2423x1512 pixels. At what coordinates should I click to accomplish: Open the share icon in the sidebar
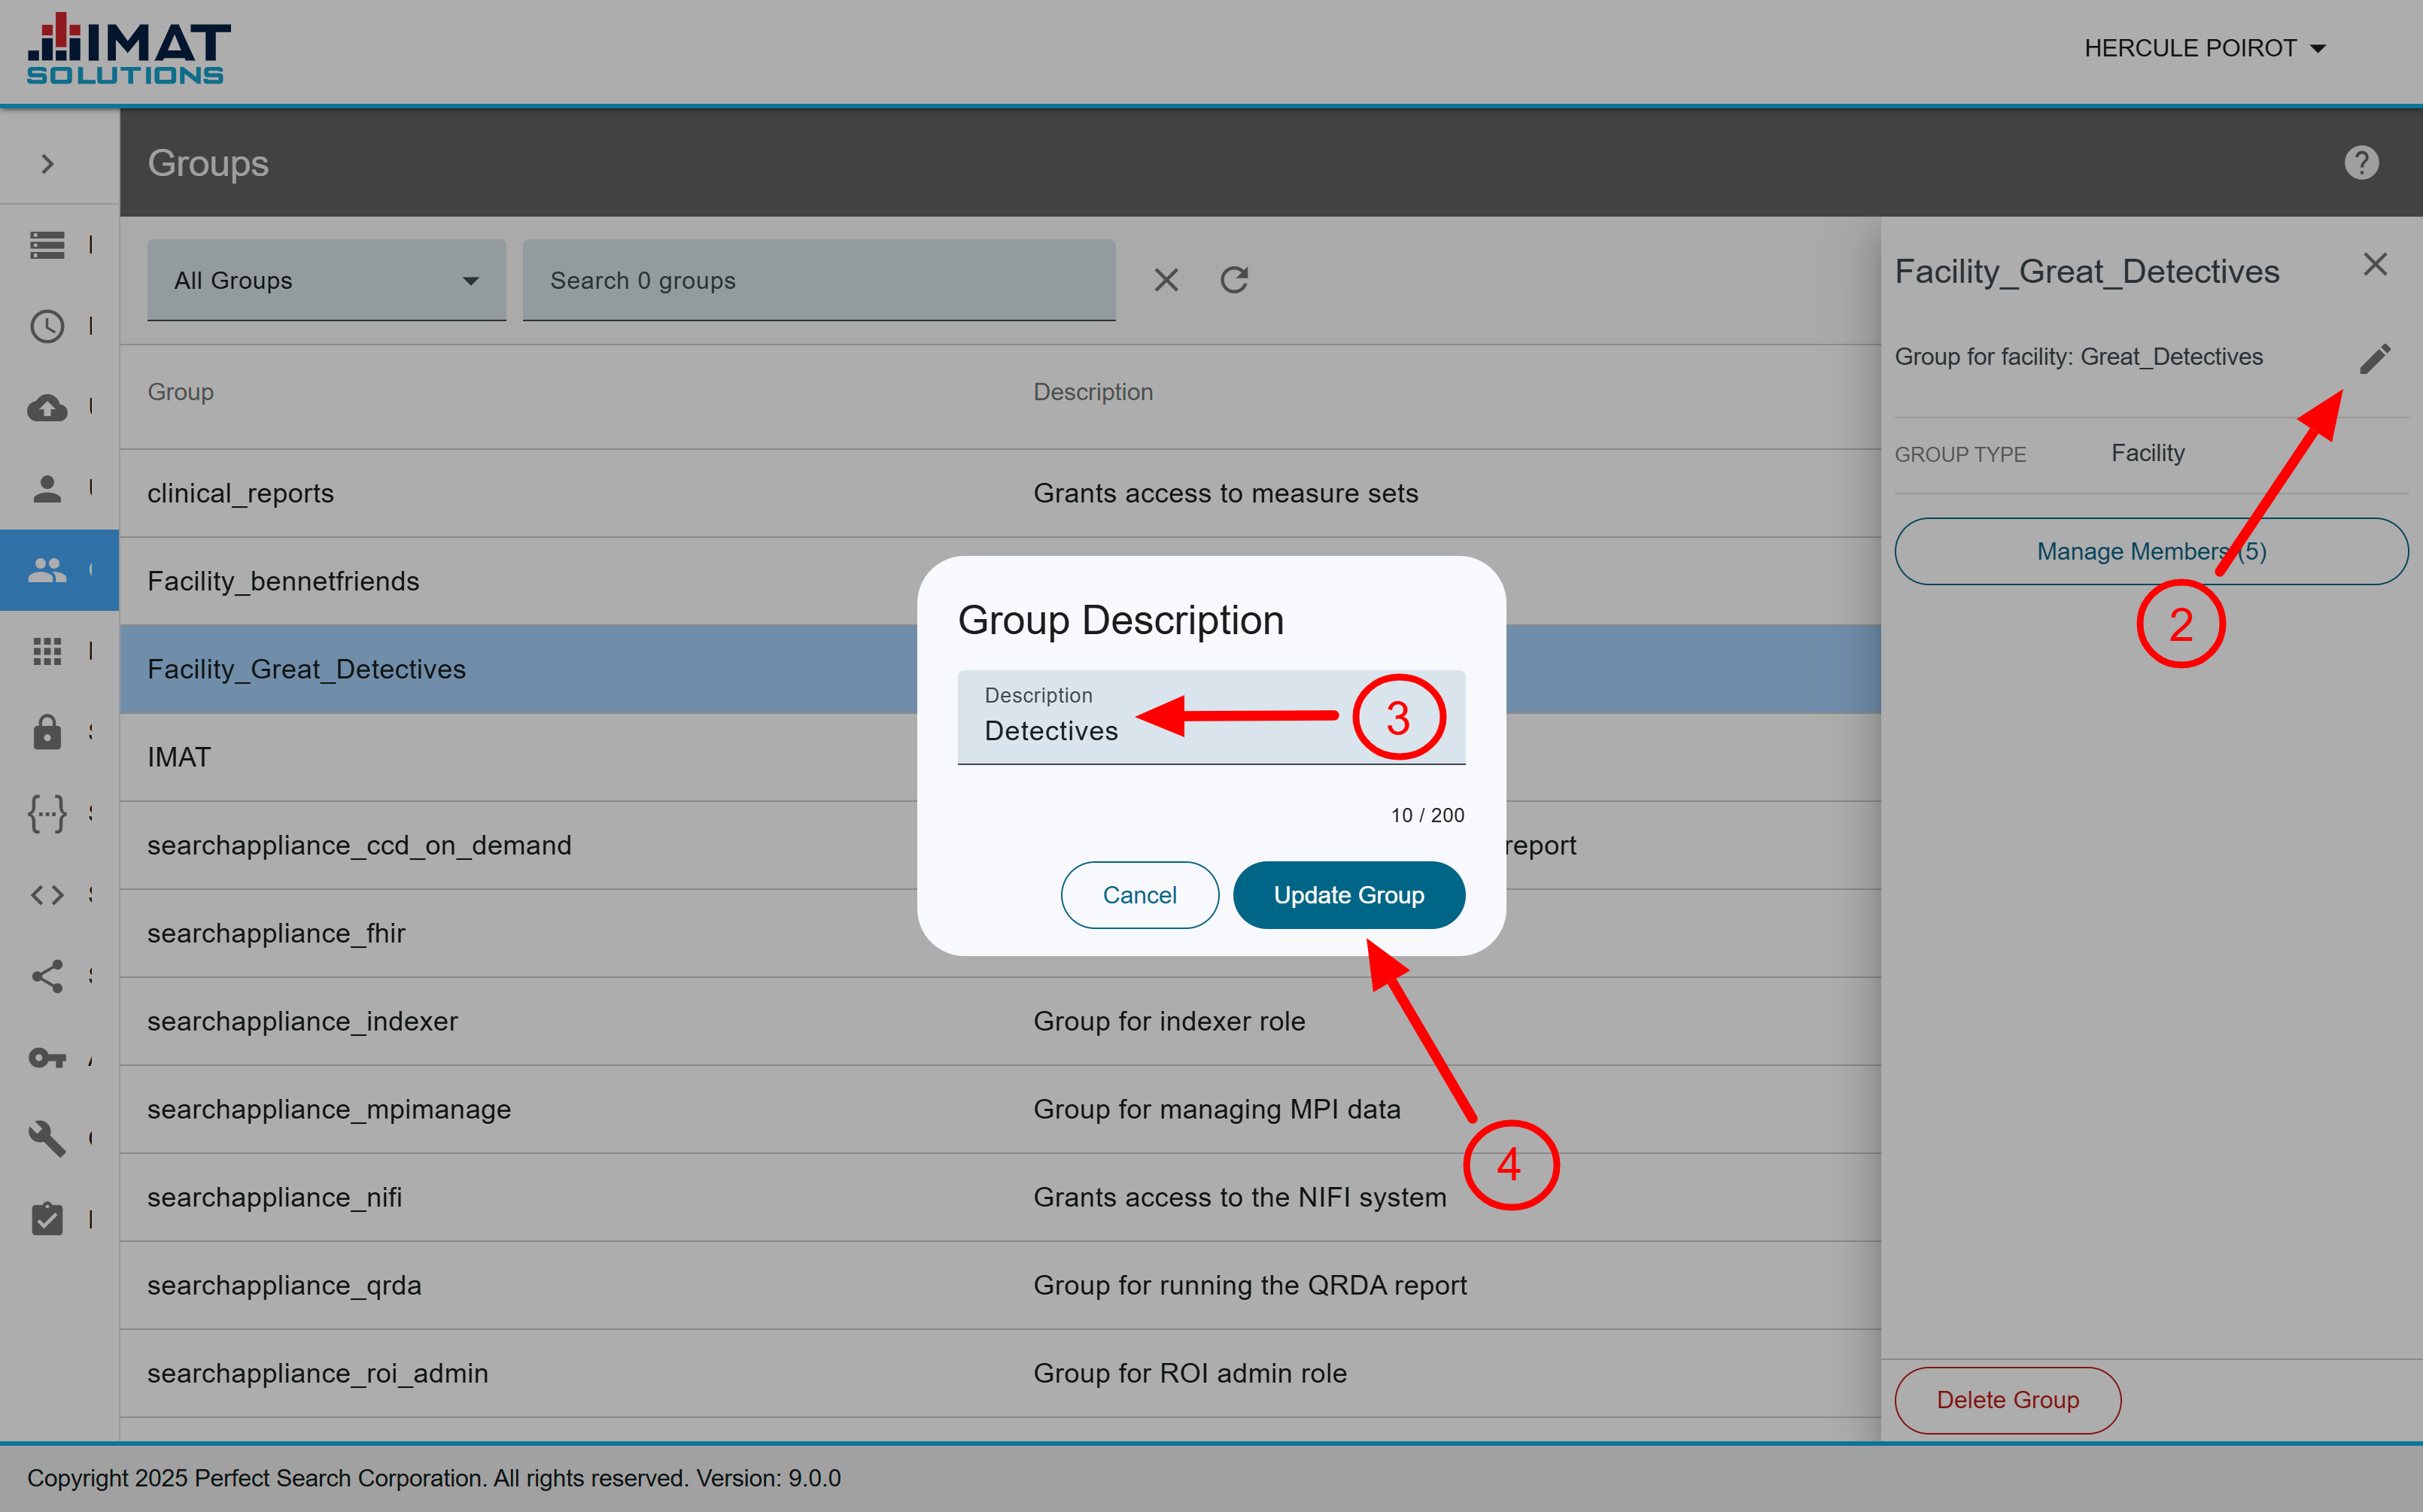point(47,976)
